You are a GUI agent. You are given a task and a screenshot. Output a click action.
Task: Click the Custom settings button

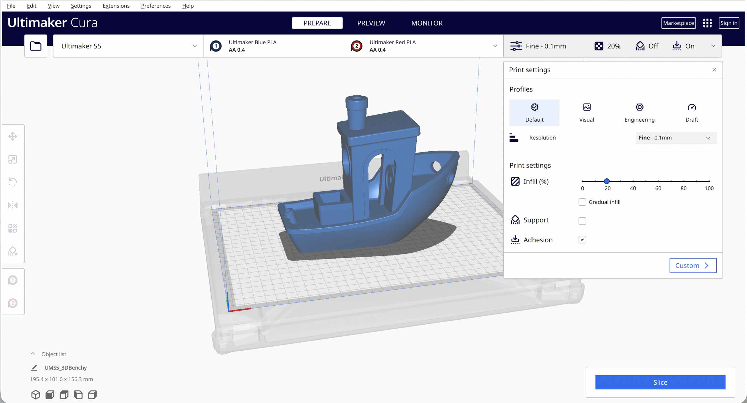coord(693,265)
